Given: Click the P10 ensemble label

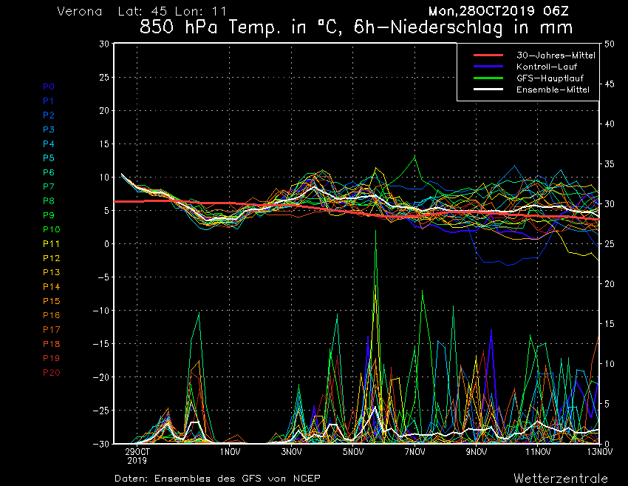Looking at the screenshot, I should coord(51,229).
